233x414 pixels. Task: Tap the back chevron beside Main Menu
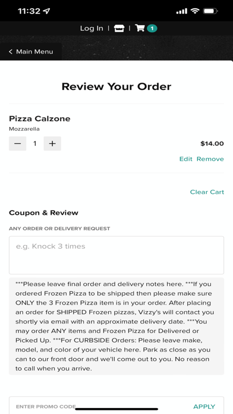click(x=11, y=52)
